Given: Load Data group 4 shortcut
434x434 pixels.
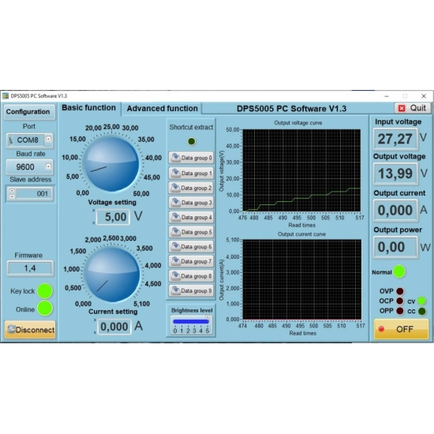Looking at the screenshot, I should [191, 217].
